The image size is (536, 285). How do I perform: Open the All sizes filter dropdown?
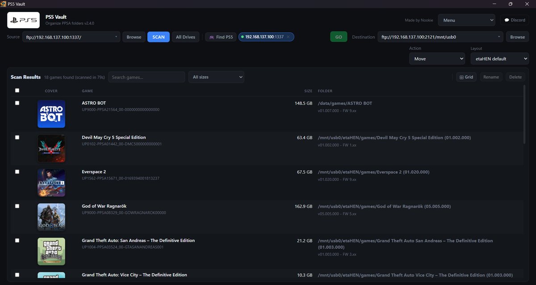click(216, 77)
